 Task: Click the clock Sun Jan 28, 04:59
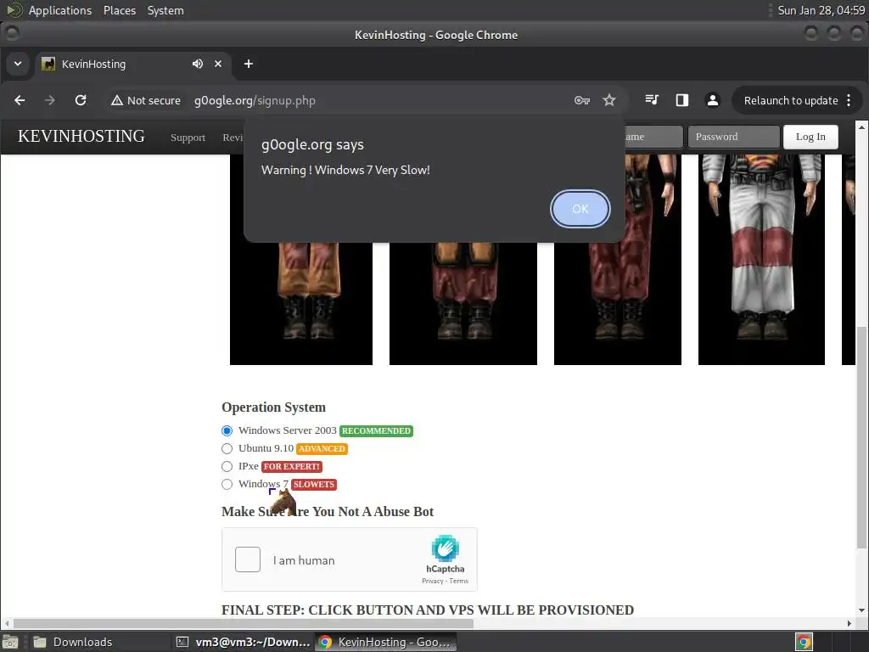[821, 10]
